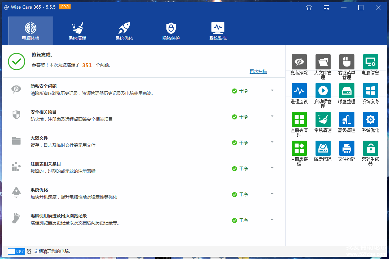Open the main menu icon in title bar
389x259 pixels.
[x=326, y=8]
